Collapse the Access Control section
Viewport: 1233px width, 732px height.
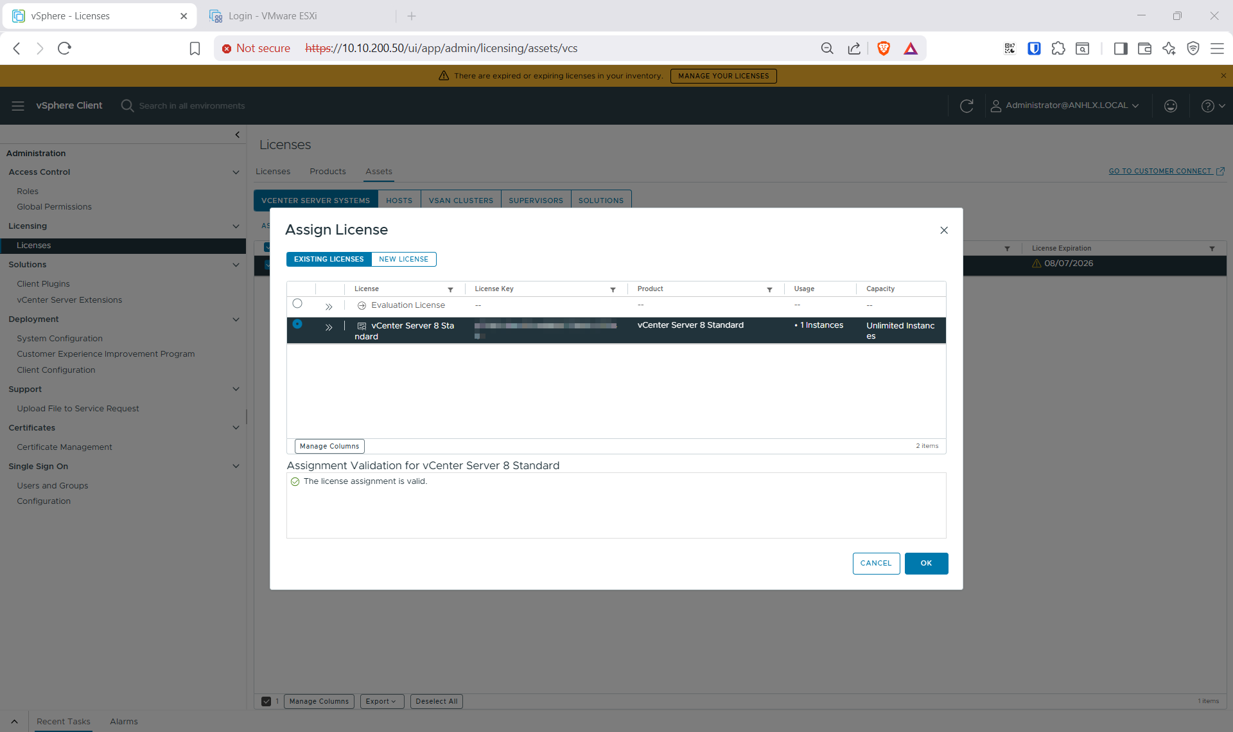pos(236,172)
